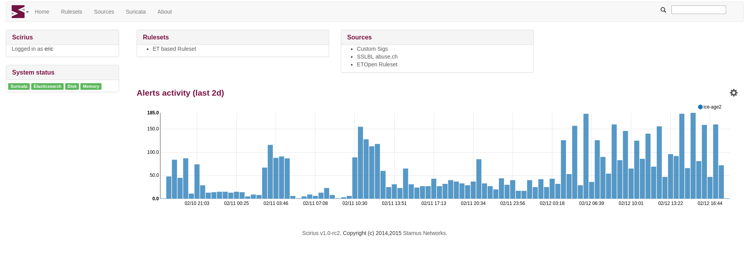Open the SSLBL abuse.ch source
This screenshot has width=748, height=260.
pos(377,57)
